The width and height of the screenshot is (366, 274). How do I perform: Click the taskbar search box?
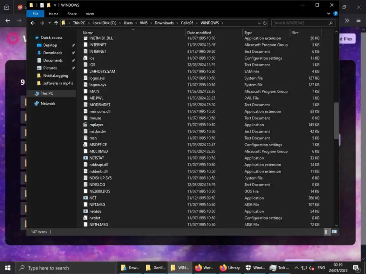coord(66,268)
